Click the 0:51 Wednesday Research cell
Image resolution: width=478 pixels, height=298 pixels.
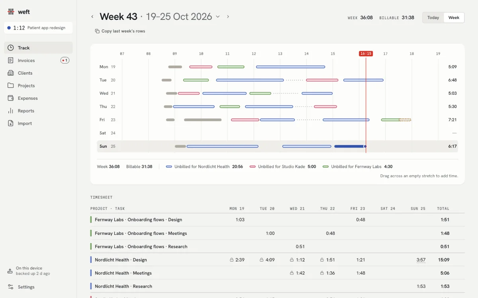(300, 246)
